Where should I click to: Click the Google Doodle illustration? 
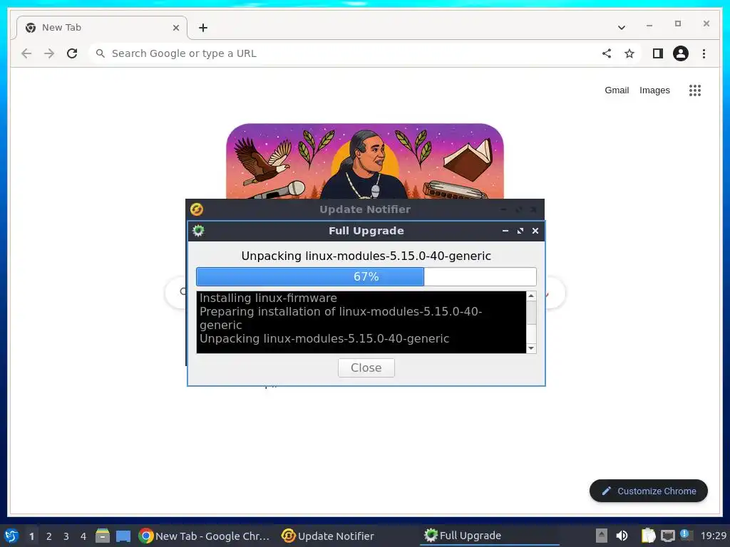pyautogui.click(x=365, y=161)
